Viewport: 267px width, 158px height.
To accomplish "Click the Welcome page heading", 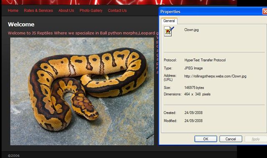I will click(21, 24).
